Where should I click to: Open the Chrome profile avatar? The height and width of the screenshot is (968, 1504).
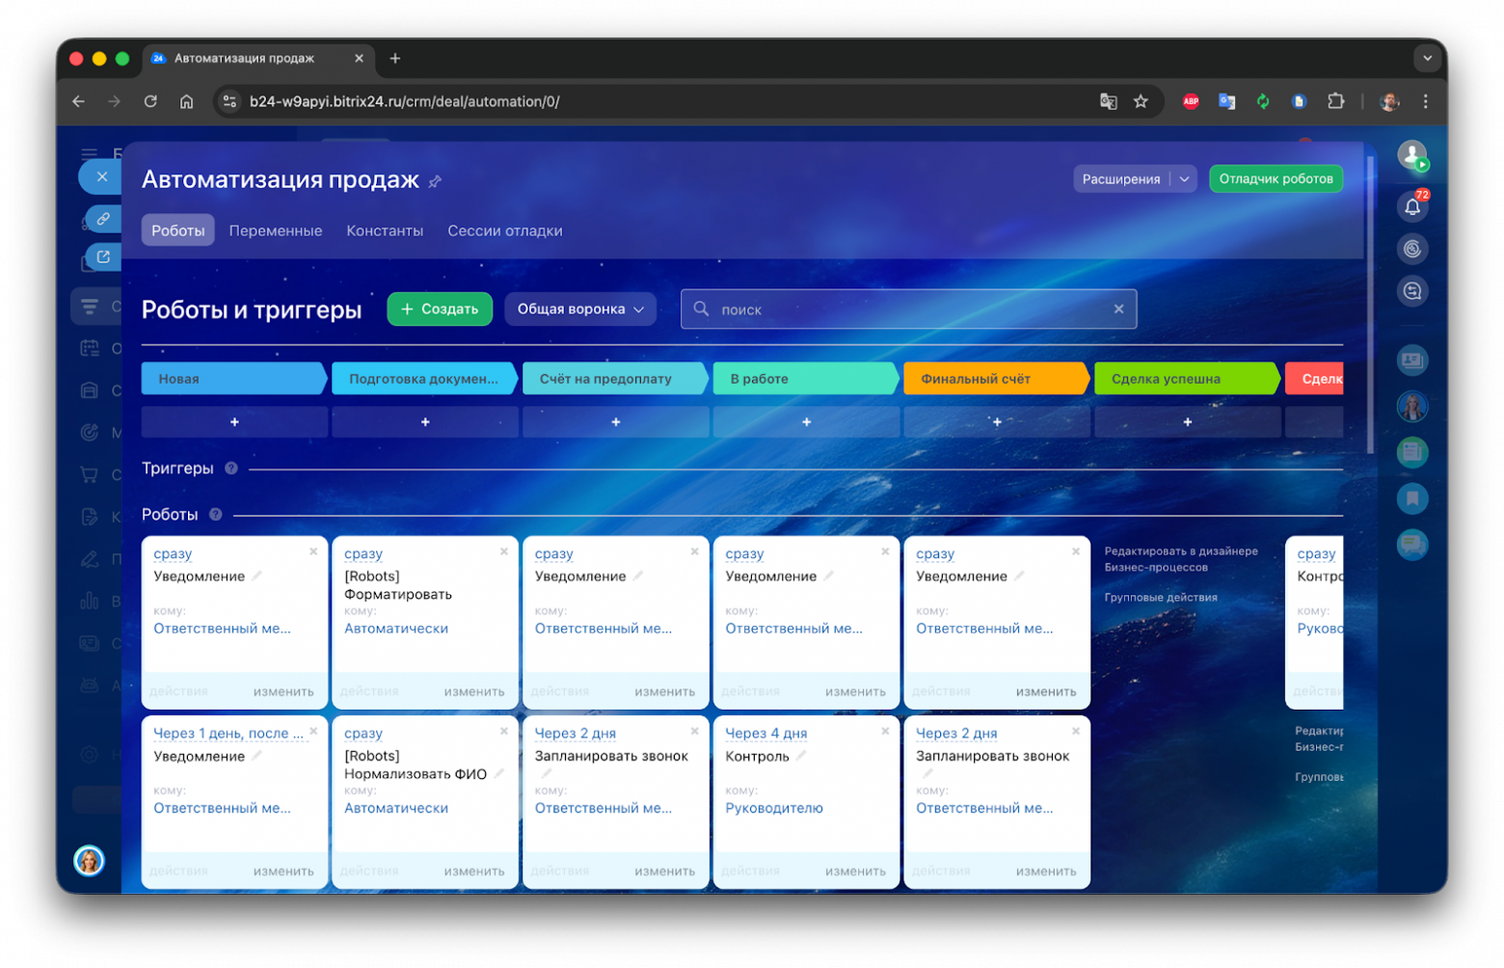pyautogui.click(x=1389, y=101)
